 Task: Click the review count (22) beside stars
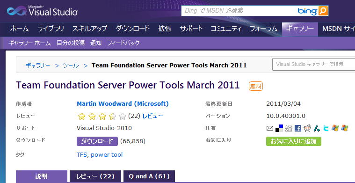point(134,116)
